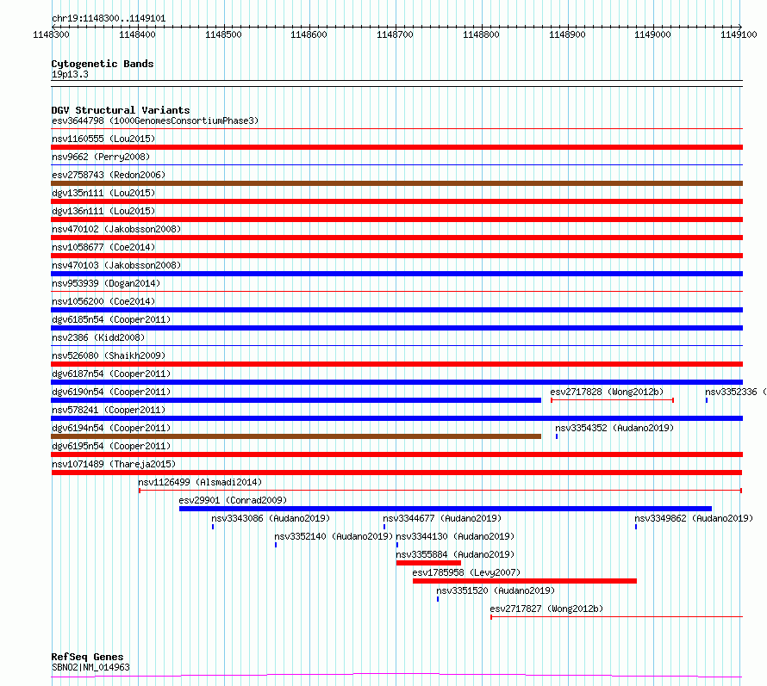Screen dimensions: 767x686
Task: Click the thin red line of nsv1126499
Action: (x=440, y=491)
